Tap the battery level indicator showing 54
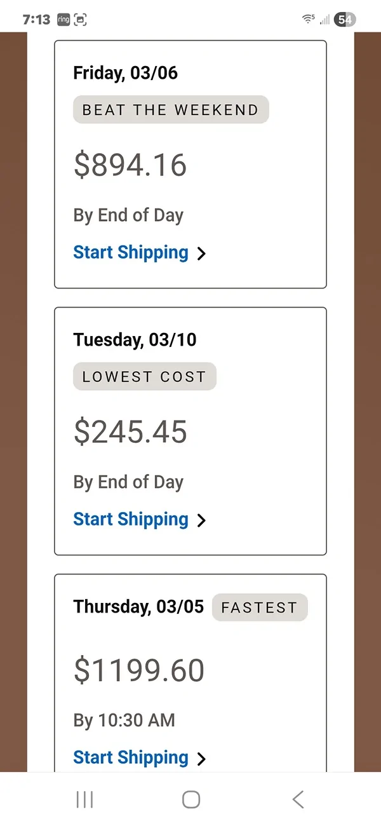 [345, 20]
